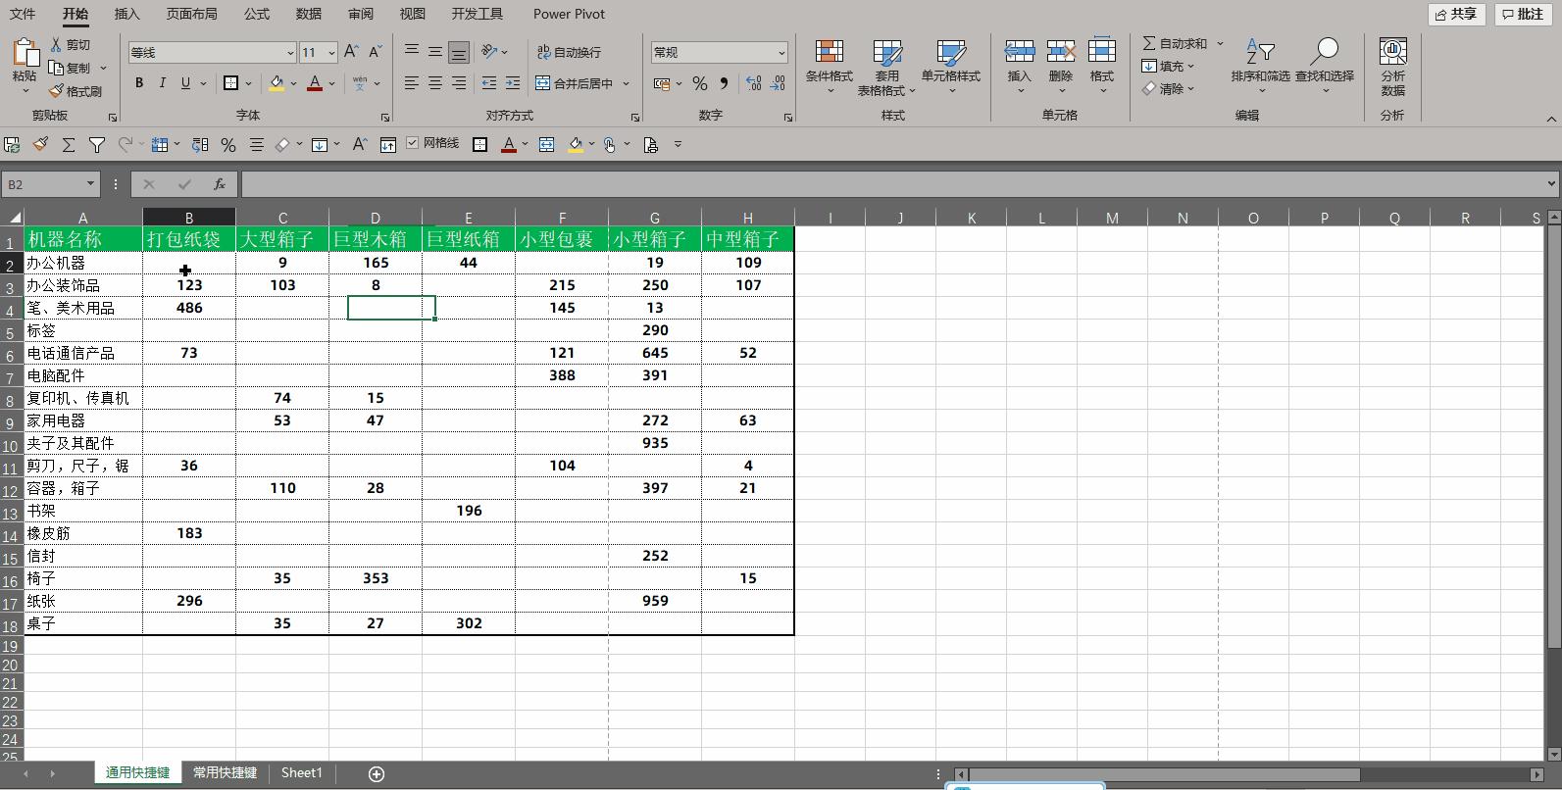Click the Sort & Filter (排序和筛选) icon

point(1260,51)
